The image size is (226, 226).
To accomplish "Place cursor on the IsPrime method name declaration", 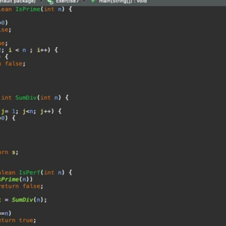I will 28,9.
